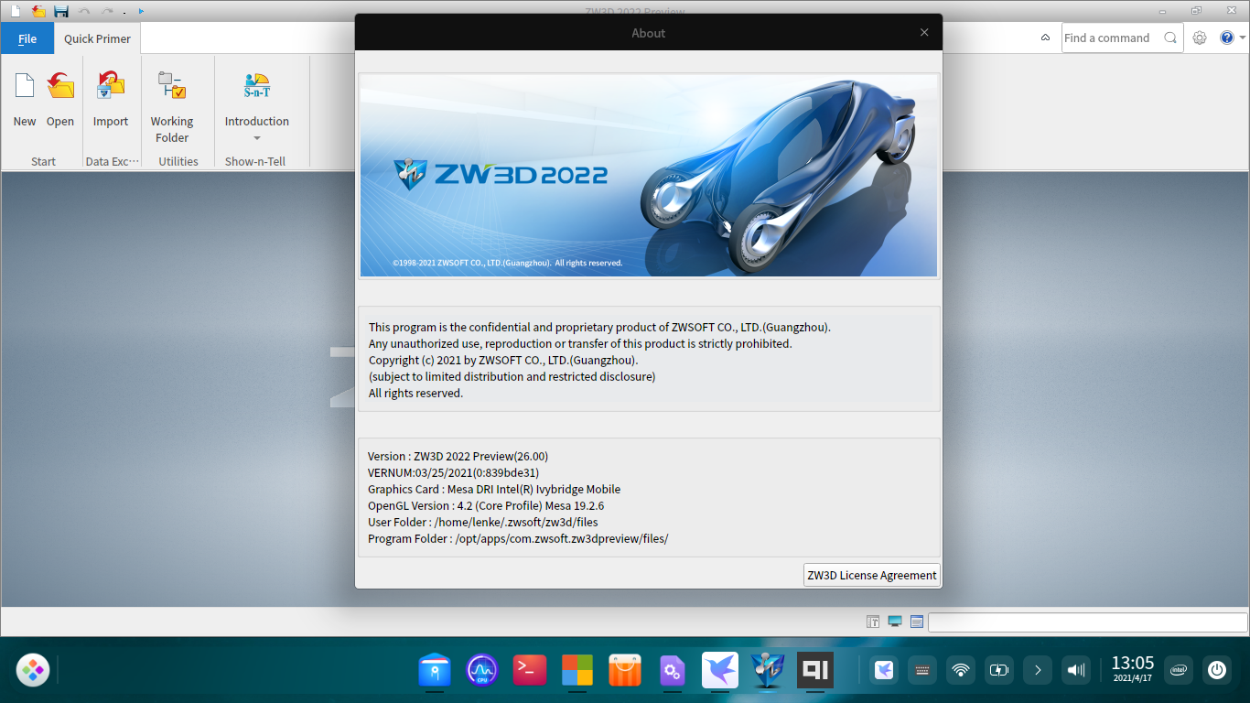Expand the Introduction dropdown arrow

coord(257,138)
